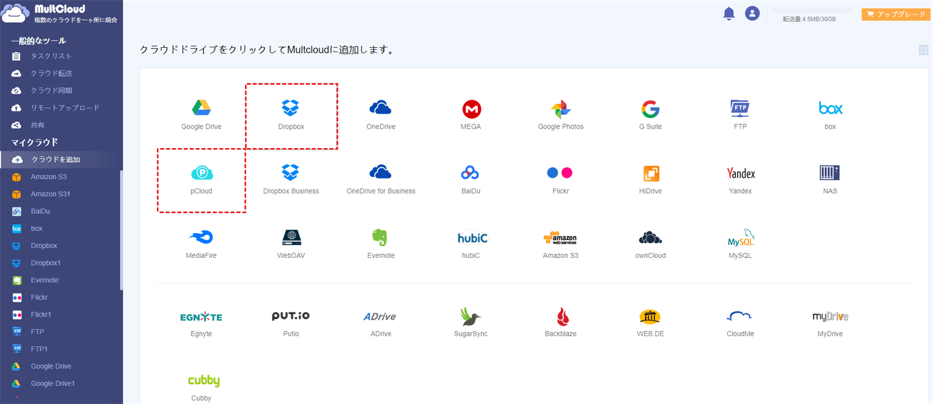Open the notifications bell
Screen dimensions: 933x404
pyautogui.click(x=729, y=14)
